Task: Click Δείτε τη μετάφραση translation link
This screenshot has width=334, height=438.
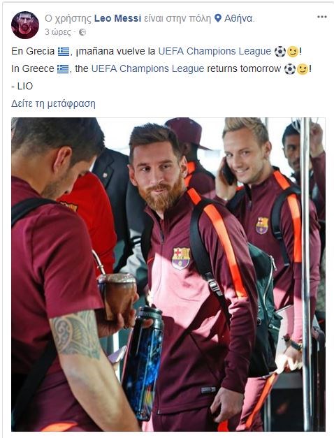Action: tap(53, 103)
